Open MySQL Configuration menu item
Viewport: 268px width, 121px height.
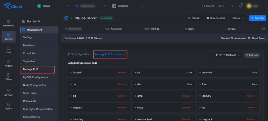[x=39, y=77]
